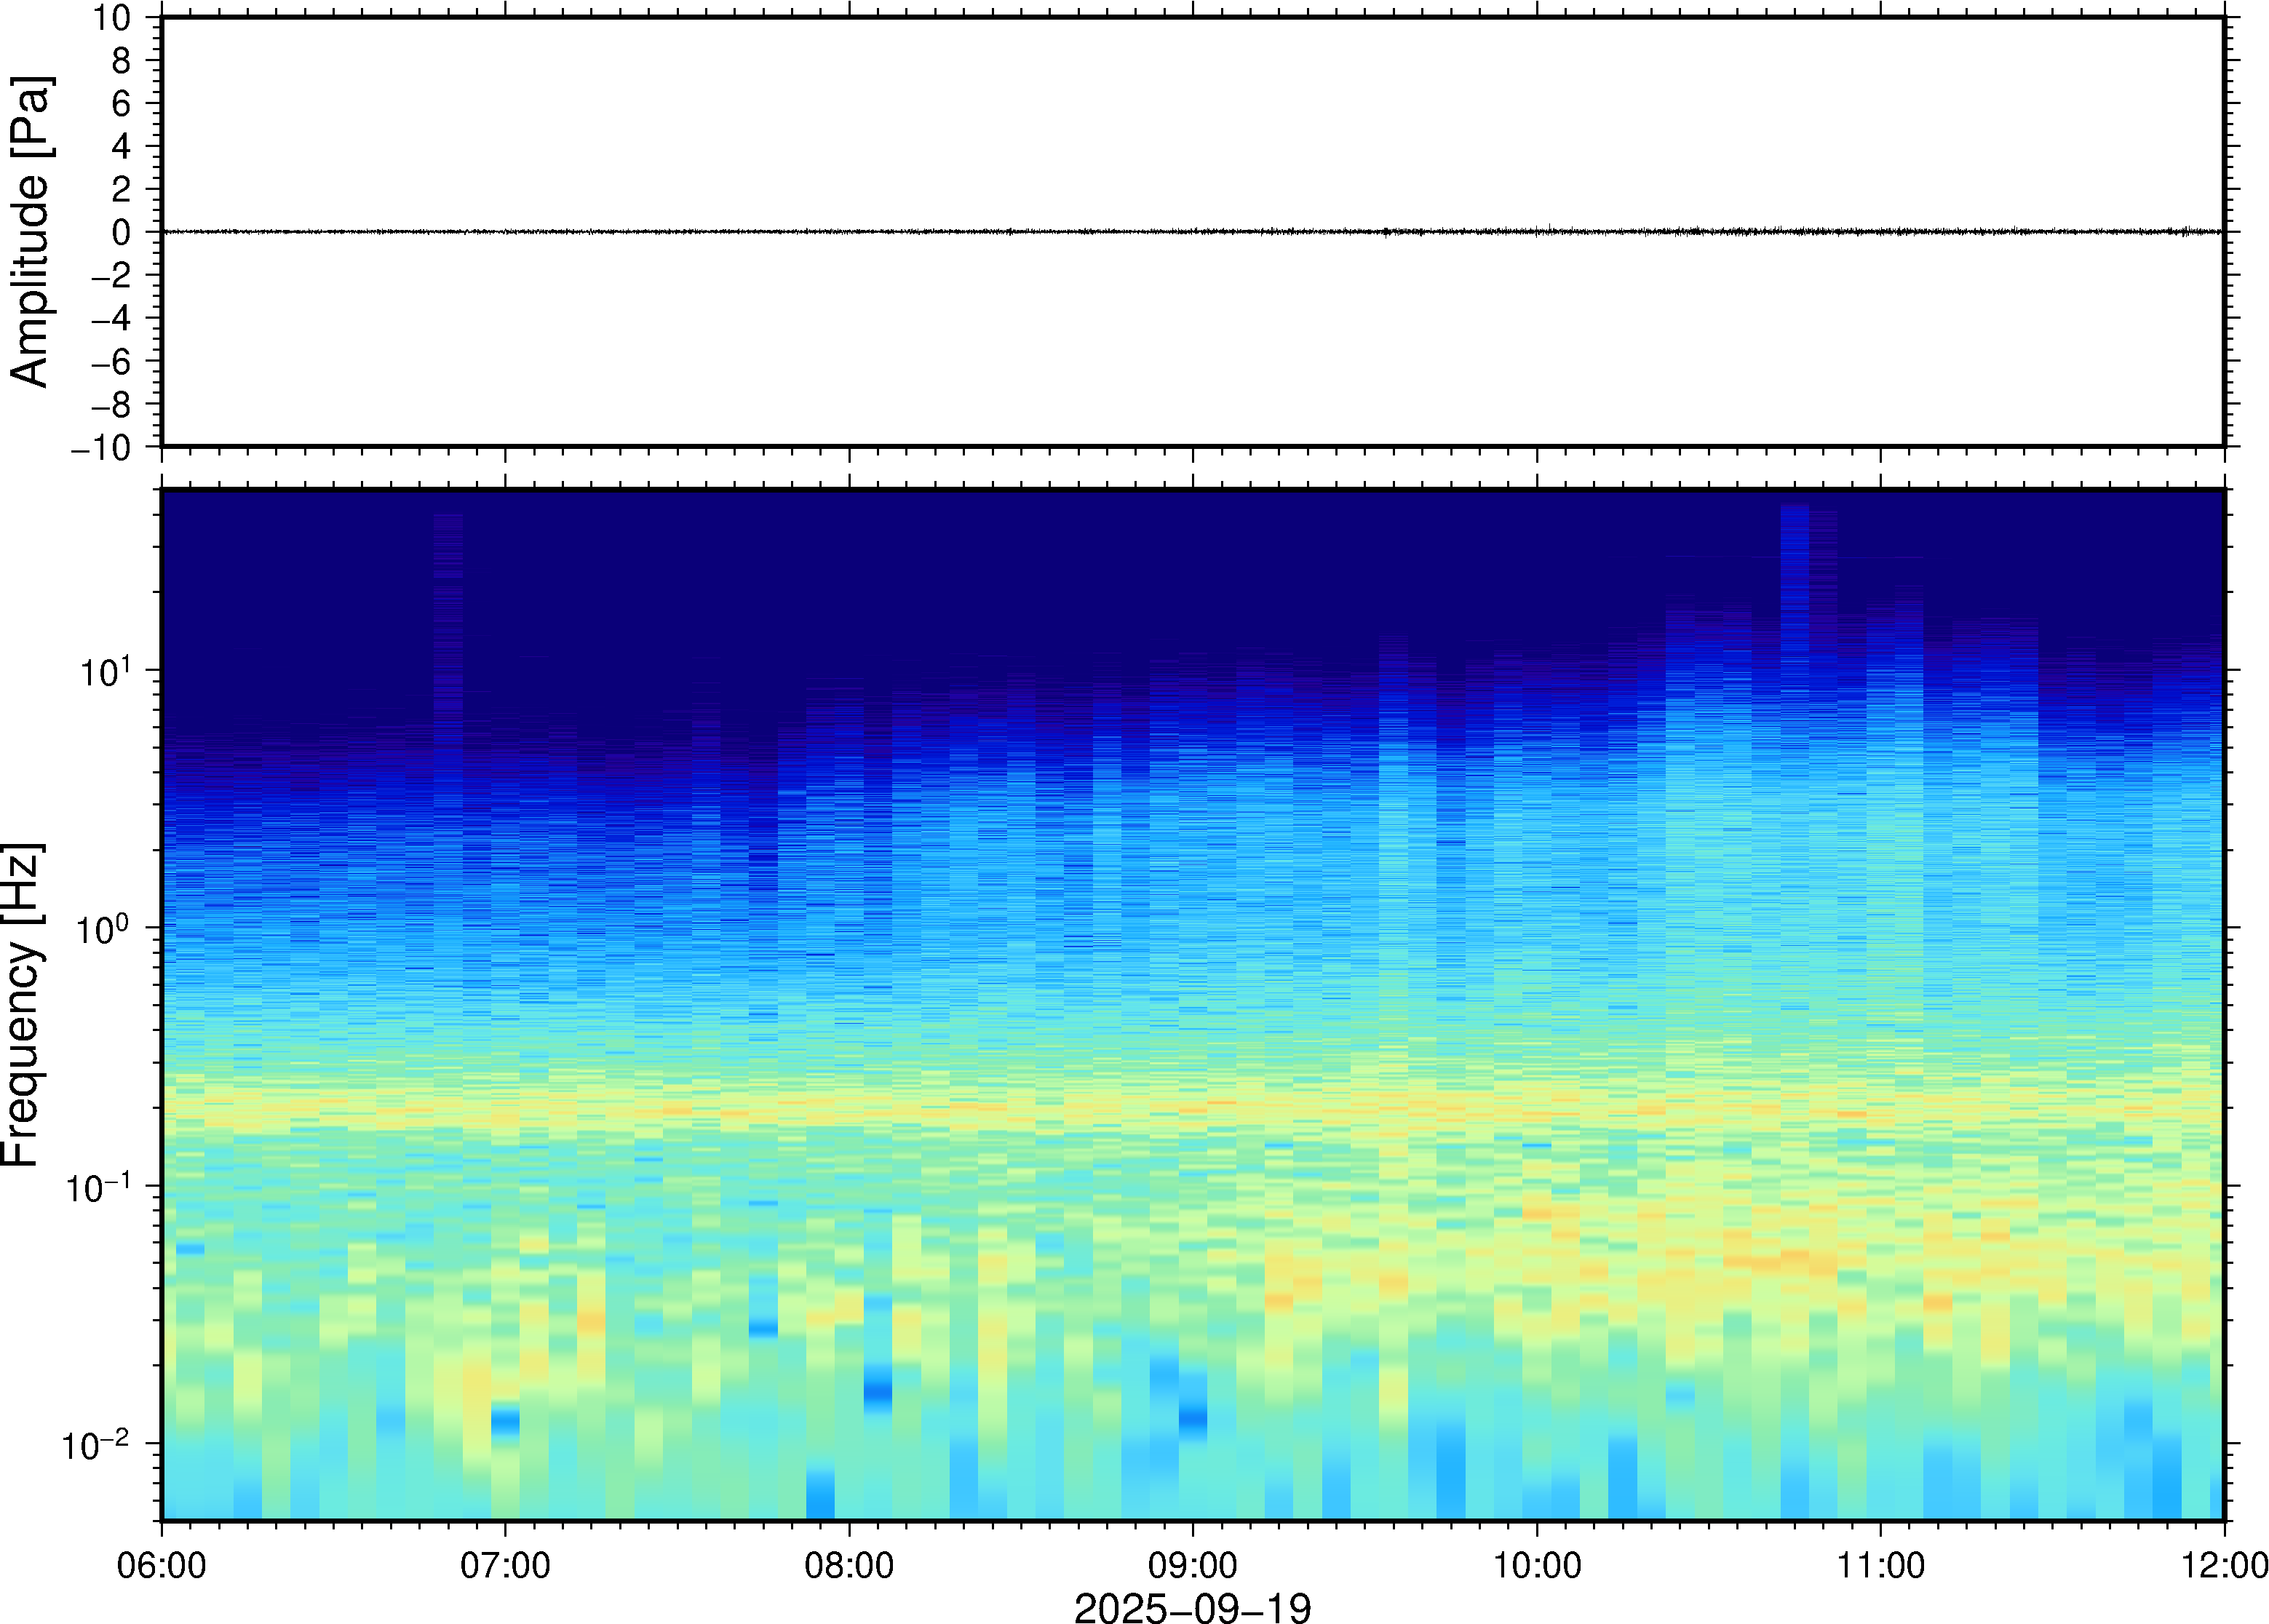Select the amplitude tick label "0"
2269x1624 pixels.
click(x=121, y=232)
